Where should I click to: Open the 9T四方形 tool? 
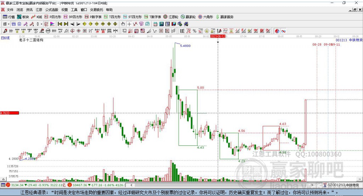pos(133,17)
